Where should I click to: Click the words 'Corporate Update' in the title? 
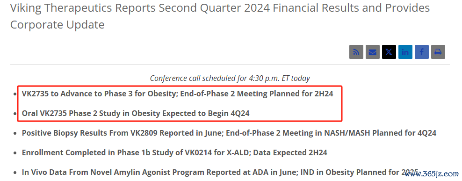click(x=57, y=25)
